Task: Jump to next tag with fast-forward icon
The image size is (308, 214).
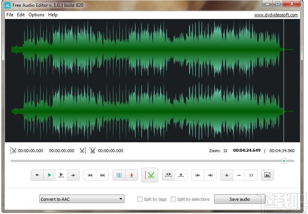Action: click(x=102, y=175)
